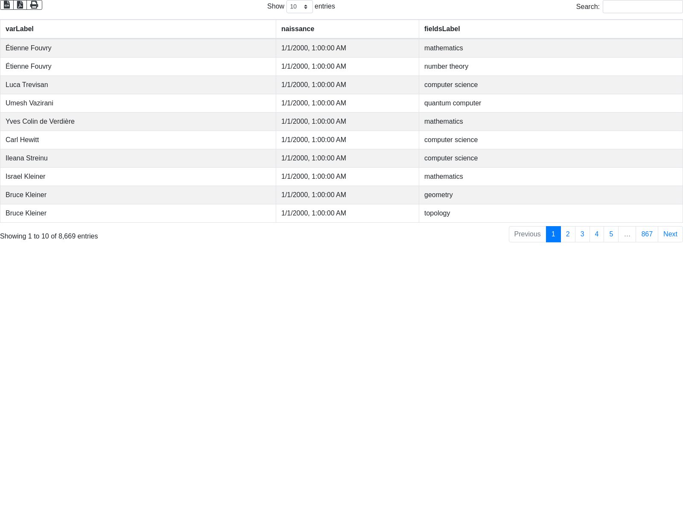683x512 pixels.
Task: Export the table as CSV
Action: point(7,5)
